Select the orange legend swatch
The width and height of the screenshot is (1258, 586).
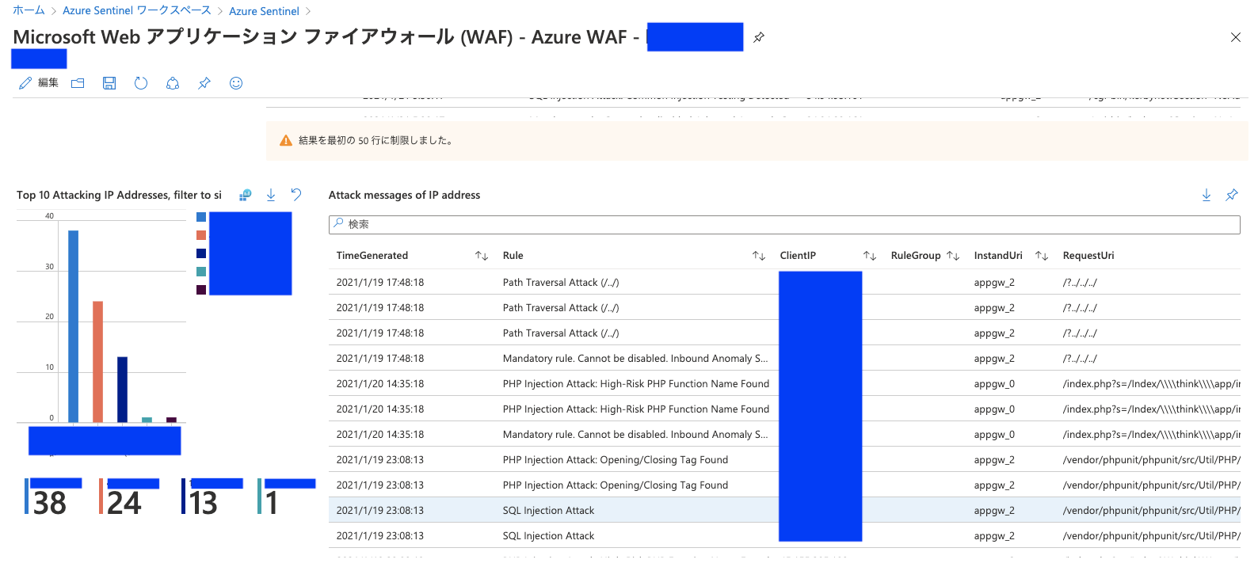pyautogui.click(x=201, y=235)
